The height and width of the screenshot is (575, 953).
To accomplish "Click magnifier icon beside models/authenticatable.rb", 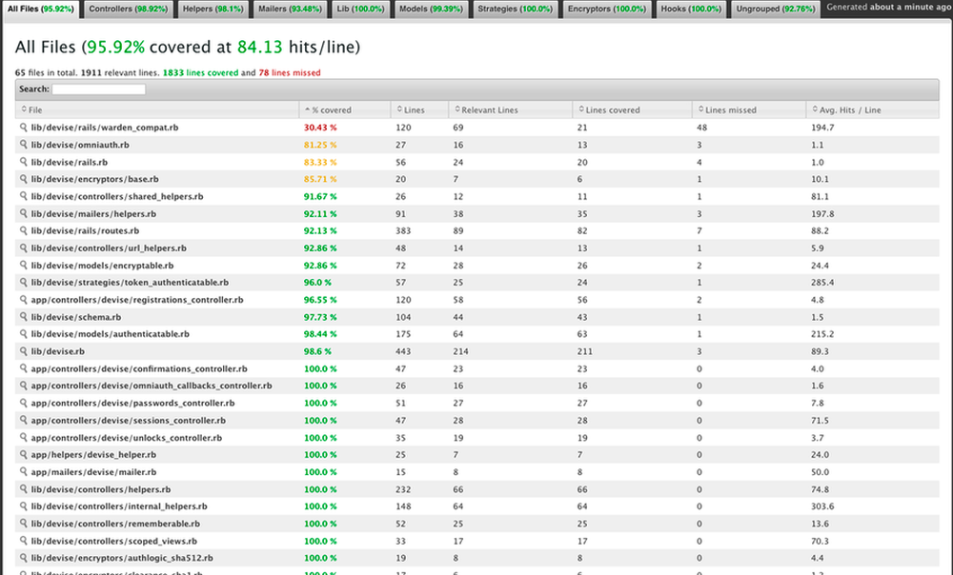I will tap(24, 334).
